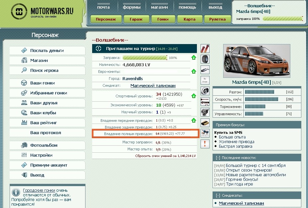308x208 pixels.
Task: Open the Городские гонки link in tip box
Action: pyautogui.click(x=39, y=190)
